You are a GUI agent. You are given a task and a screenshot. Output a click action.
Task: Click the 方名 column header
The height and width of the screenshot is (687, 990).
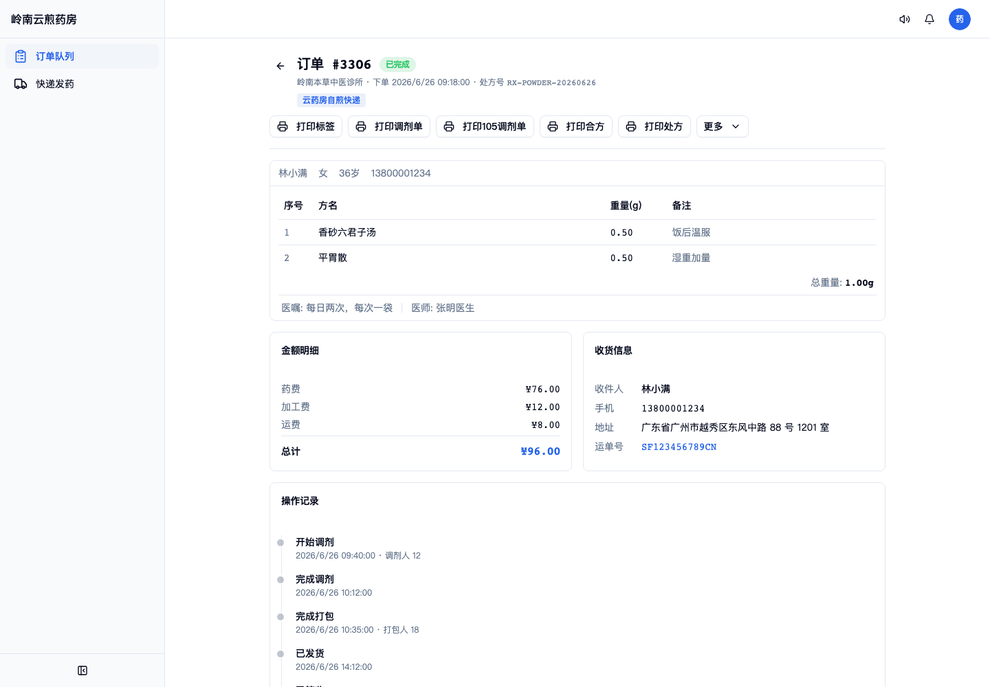(x=328, y=205)
